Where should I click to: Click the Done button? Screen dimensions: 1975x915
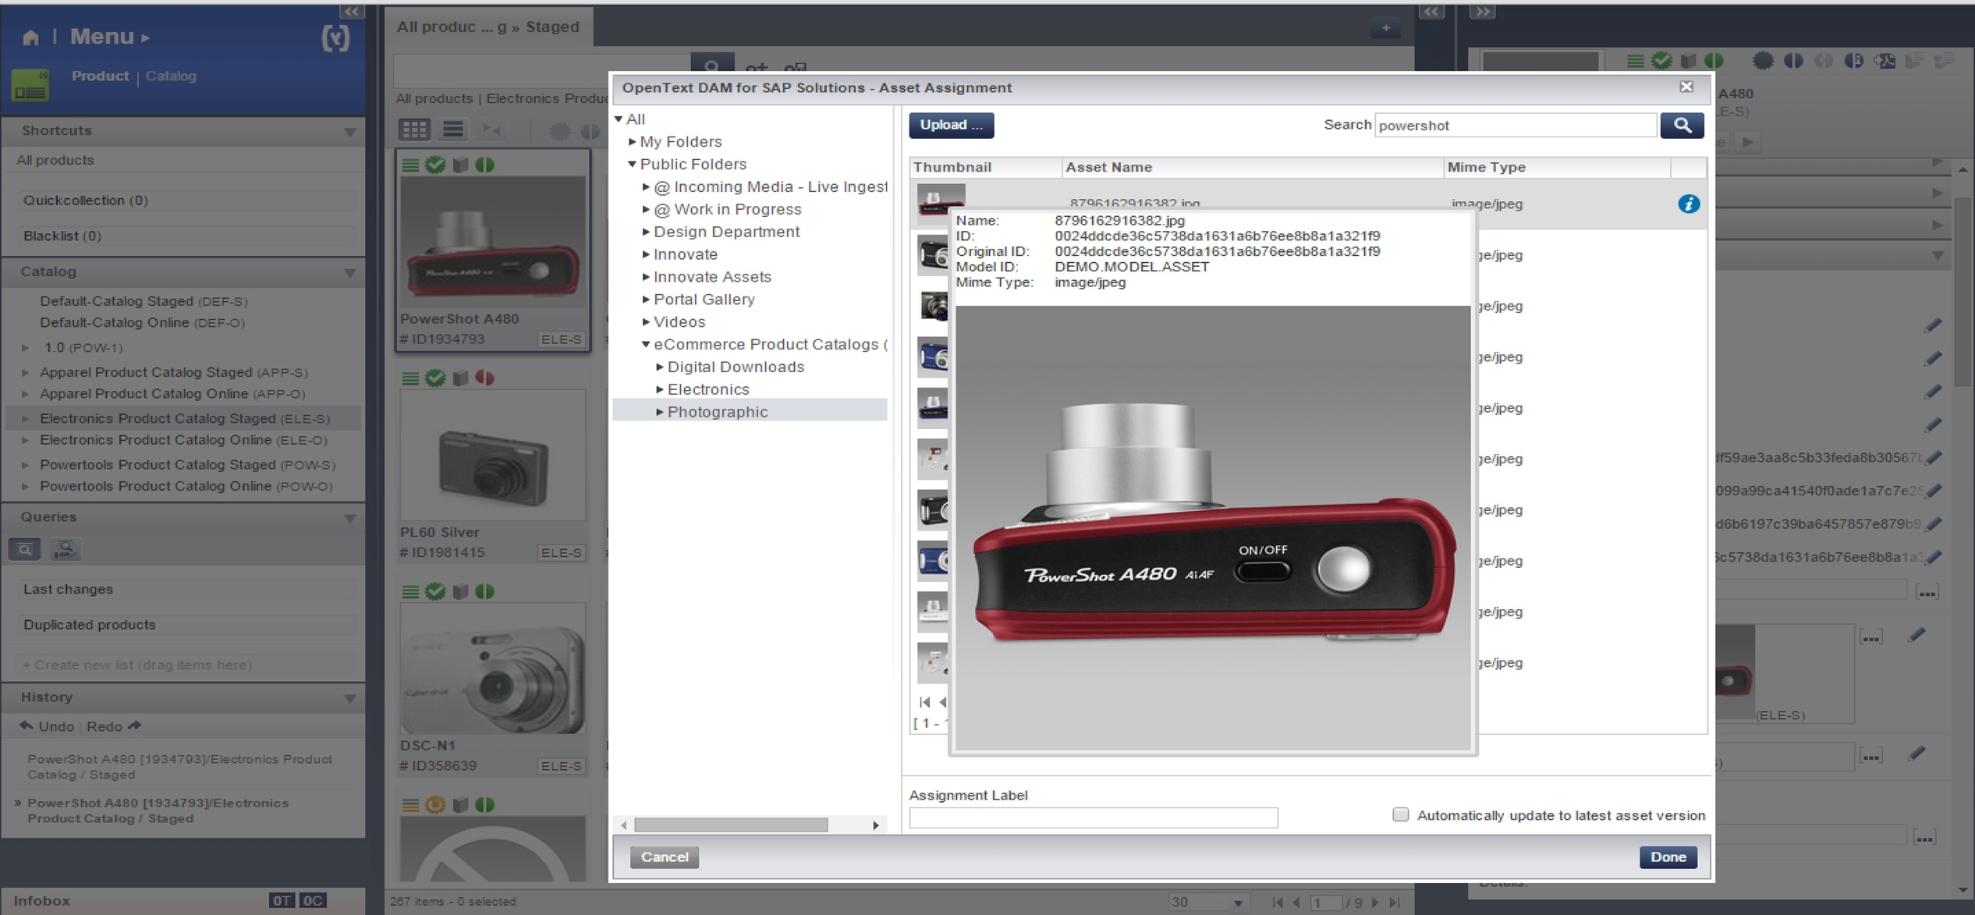point(1668,856)
